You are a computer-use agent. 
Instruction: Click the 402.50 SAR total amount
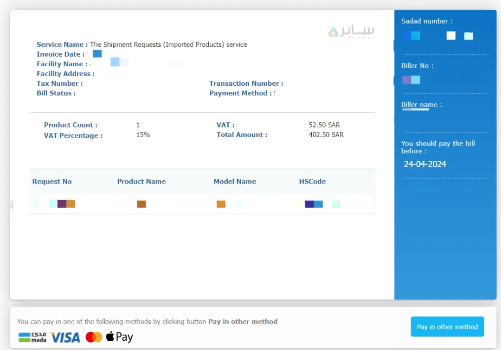pos(326,135)
